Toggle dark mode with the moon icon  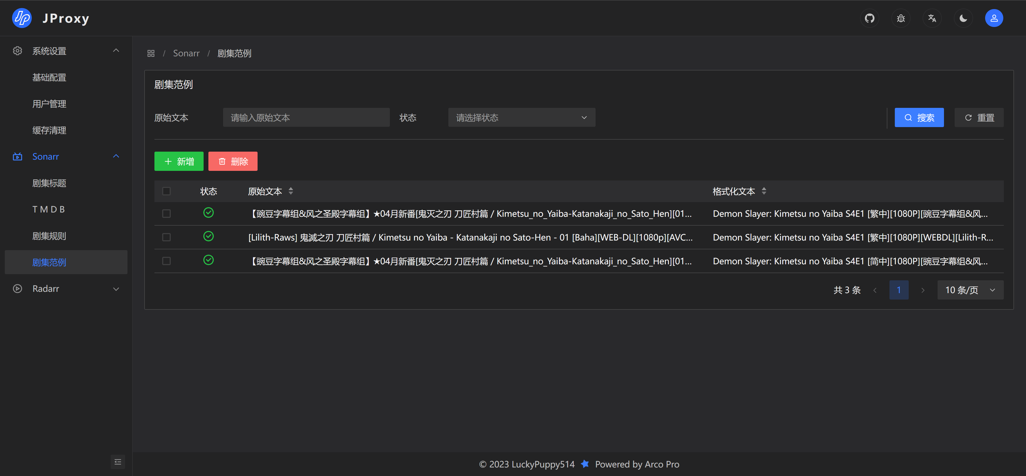pos(963,18)
